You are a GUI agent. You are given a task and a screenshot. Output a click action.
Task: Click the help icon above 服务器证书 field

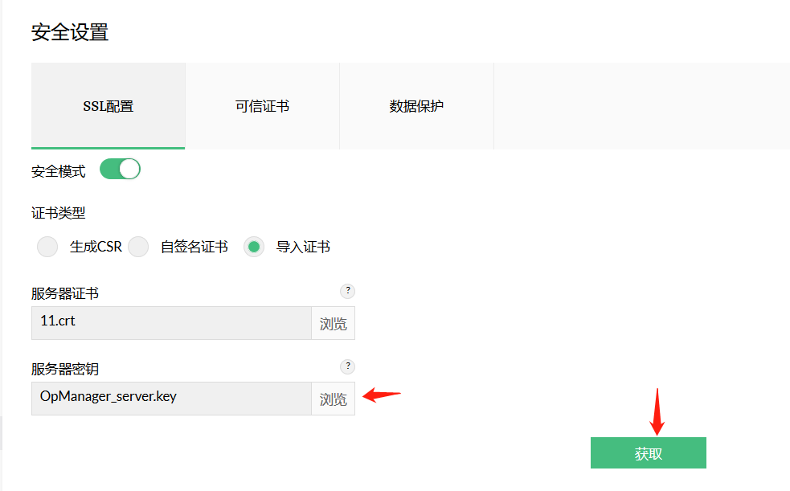(x=347, y=291)
